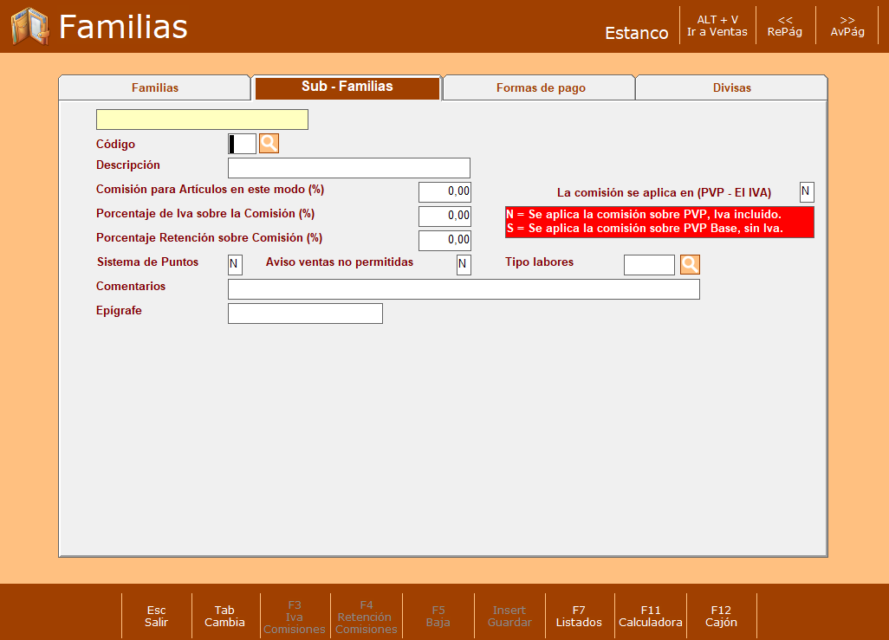The width and height of the screenshot is (889, 640).
Task: Click the RePág previous page button
Action: coord(785,26)
